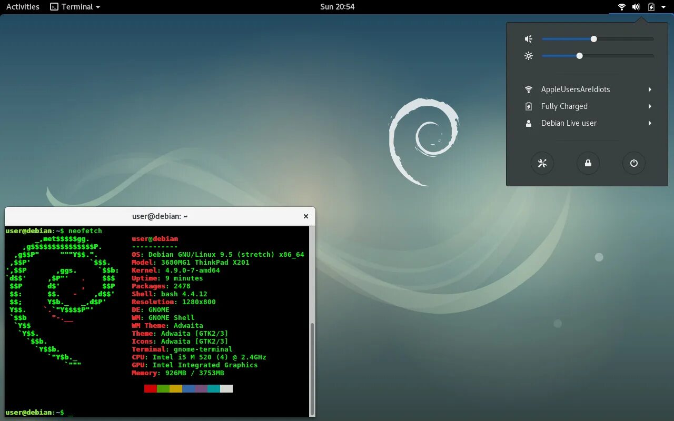Image resolution: width=674 pixels, height=421 pixels.
Task: Open the Terminal app menu in the top bar
Action: (x=75, y=7)
